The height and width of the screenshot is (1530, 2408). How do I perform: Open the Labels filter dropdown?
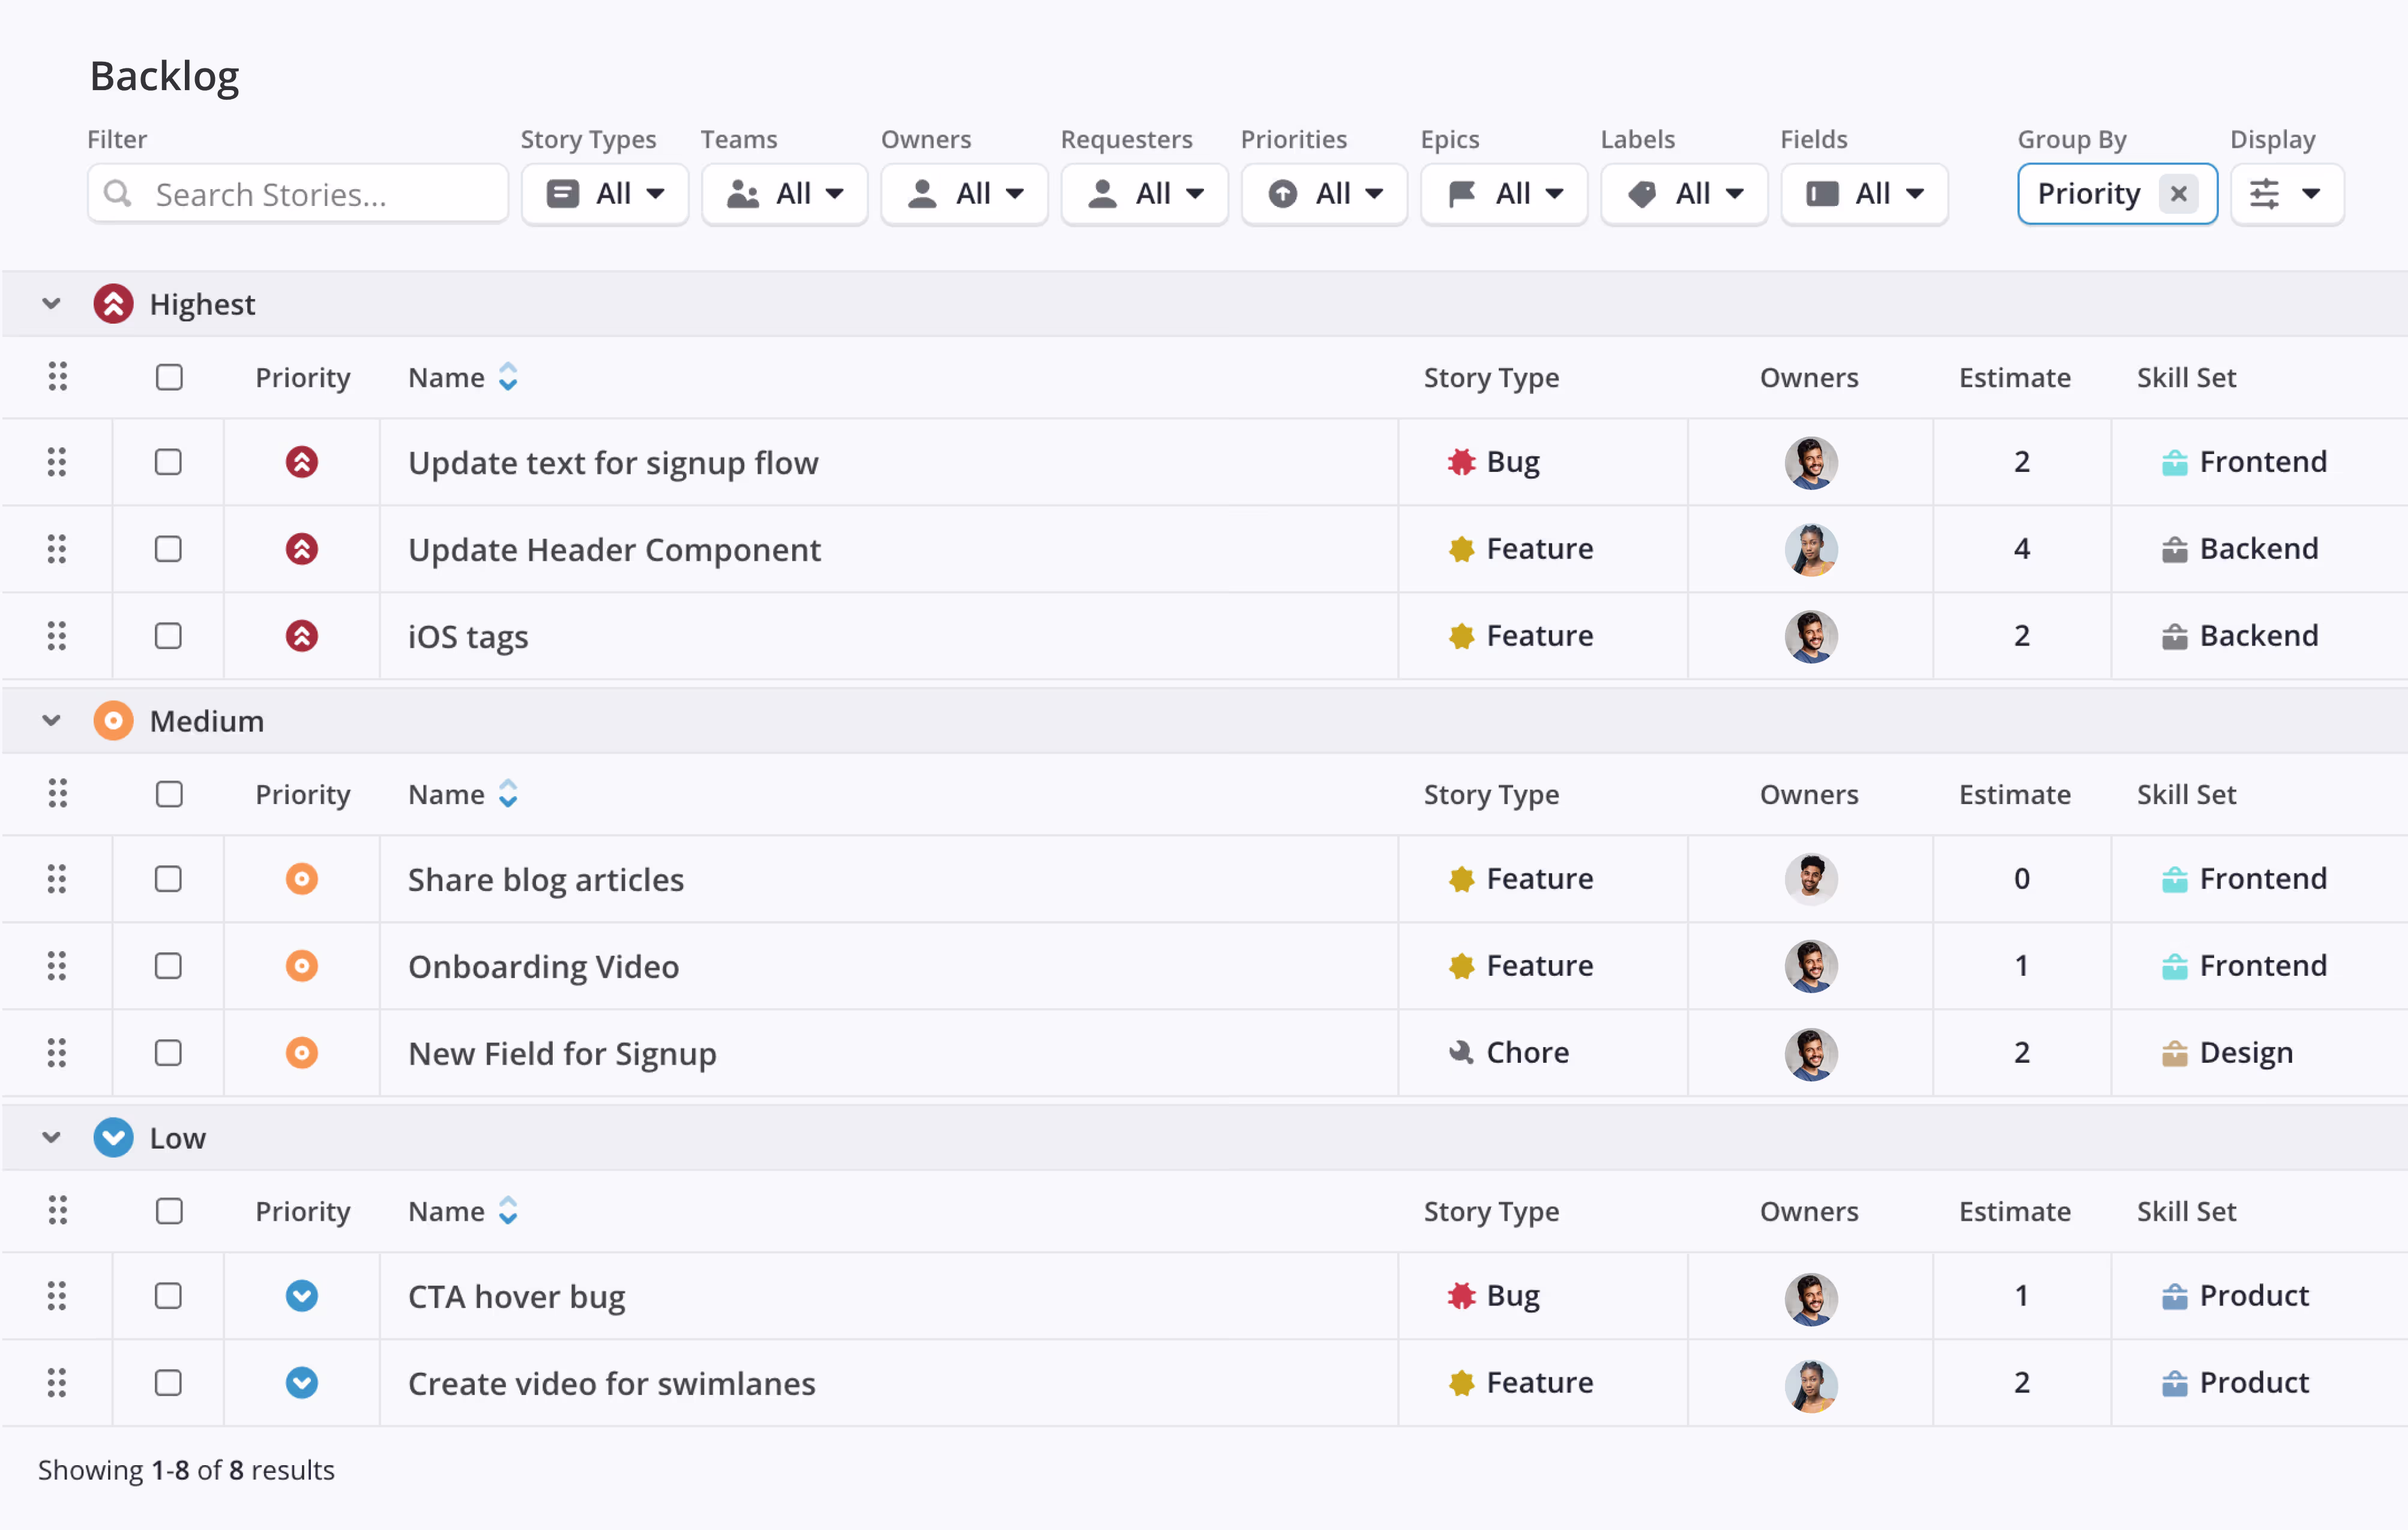pyautogui.click(x=1685, y=194)
